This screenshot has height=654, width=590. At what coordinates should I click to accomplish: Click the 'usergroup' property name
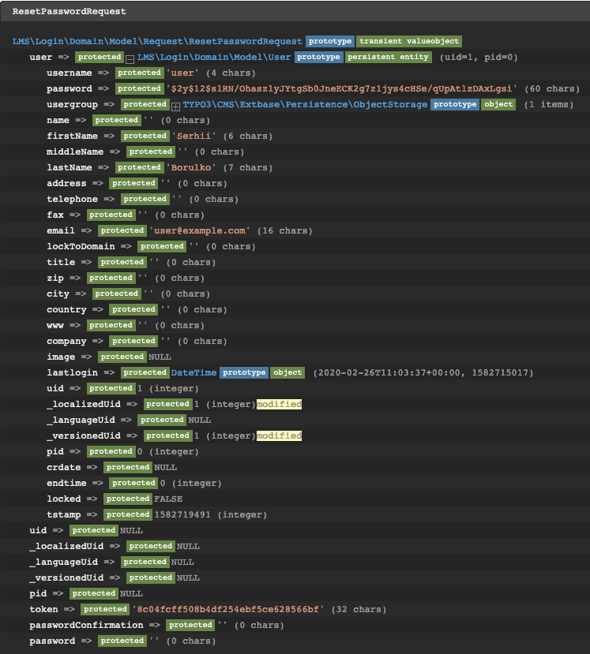coord(72,104)
